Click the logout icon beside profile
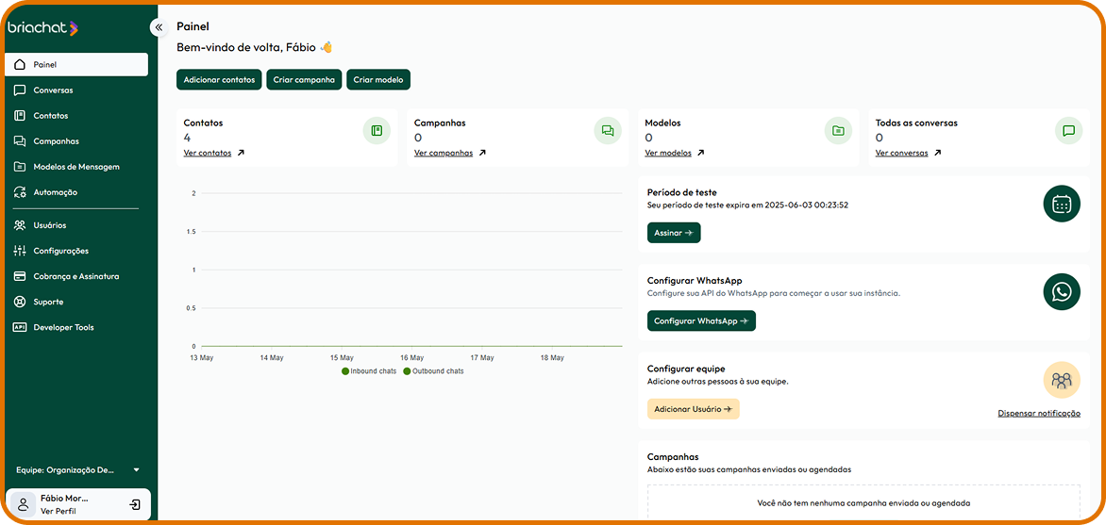 coord(135,504)
